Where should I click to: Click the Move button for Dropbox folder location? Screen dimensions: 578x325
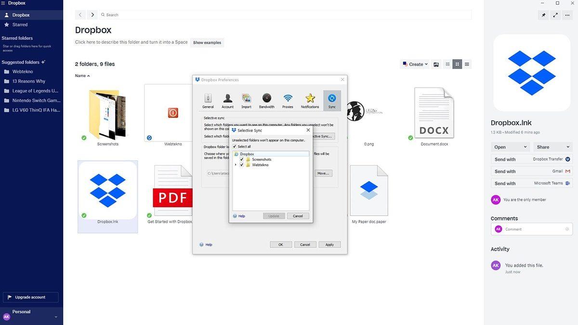[x=323, y=173]
